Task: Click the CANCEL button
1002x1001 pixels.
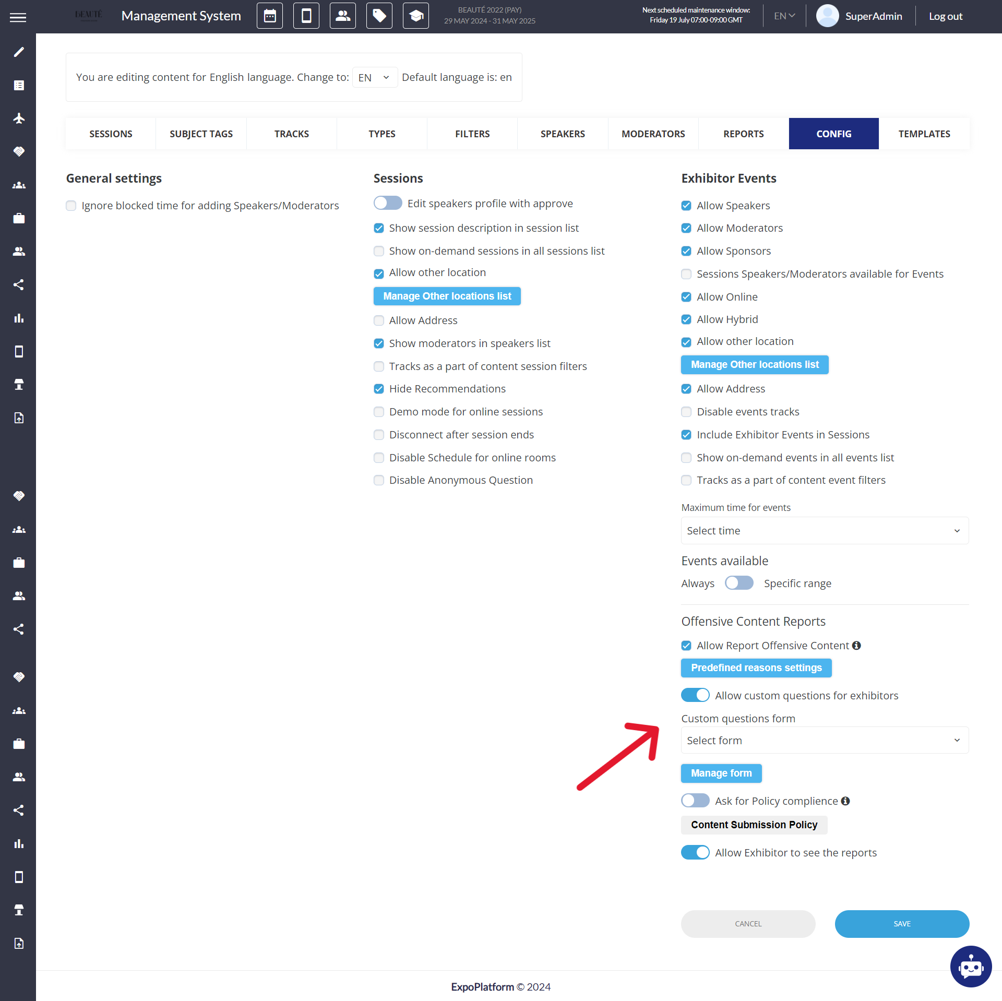Action: [748, 924]
